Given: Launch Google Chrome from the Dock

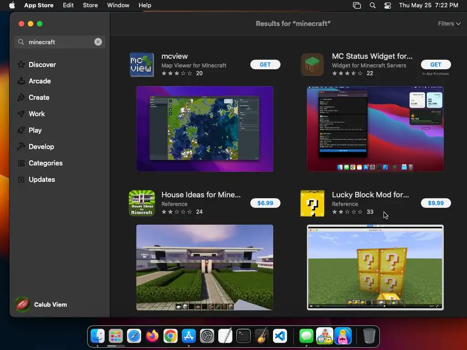Looking at the screenshot, I should point(171,336).
